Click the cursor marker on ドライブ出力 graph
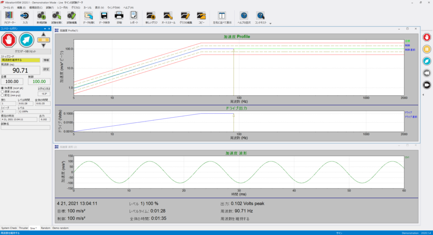 233,115
